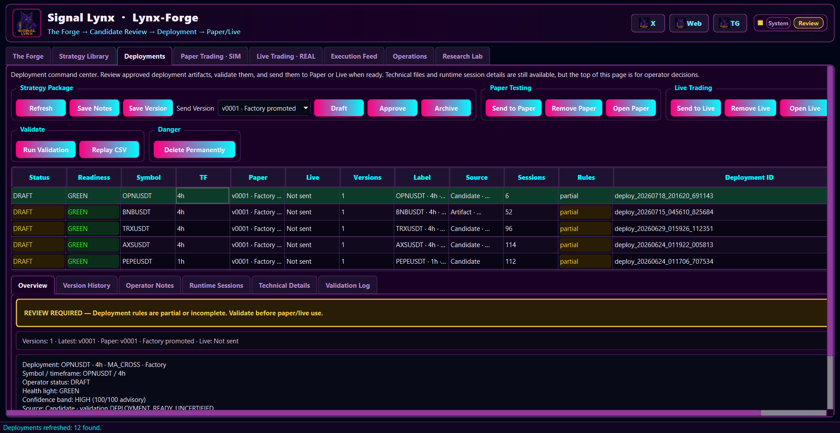Viewport: 840px width, 433px height.
Task: Open the Operator Notes sub-tab
Action: tap(150, 285)
